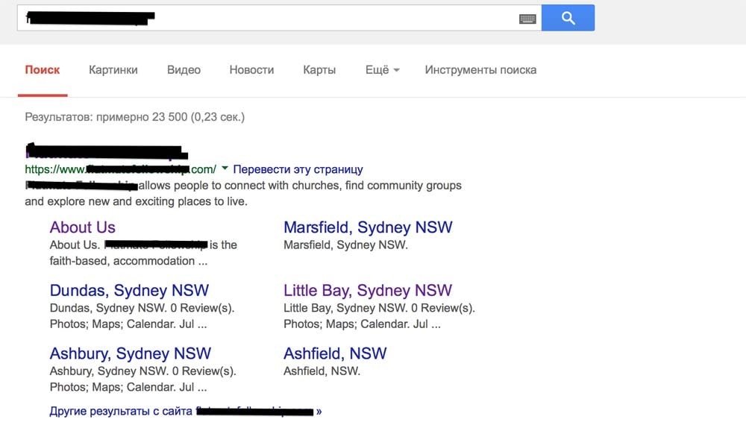Open Little Bay, Sydney NSW link
This screenshot has width=746, height=431.
pyautogui.click(x=368, y=290)
